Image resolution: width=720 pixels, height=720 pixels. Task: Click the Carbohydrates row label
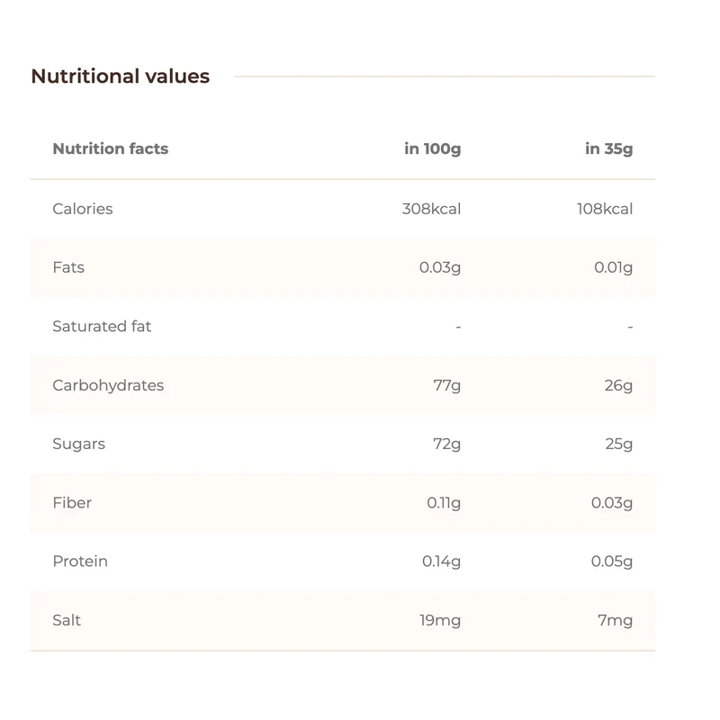pos(108,385)
